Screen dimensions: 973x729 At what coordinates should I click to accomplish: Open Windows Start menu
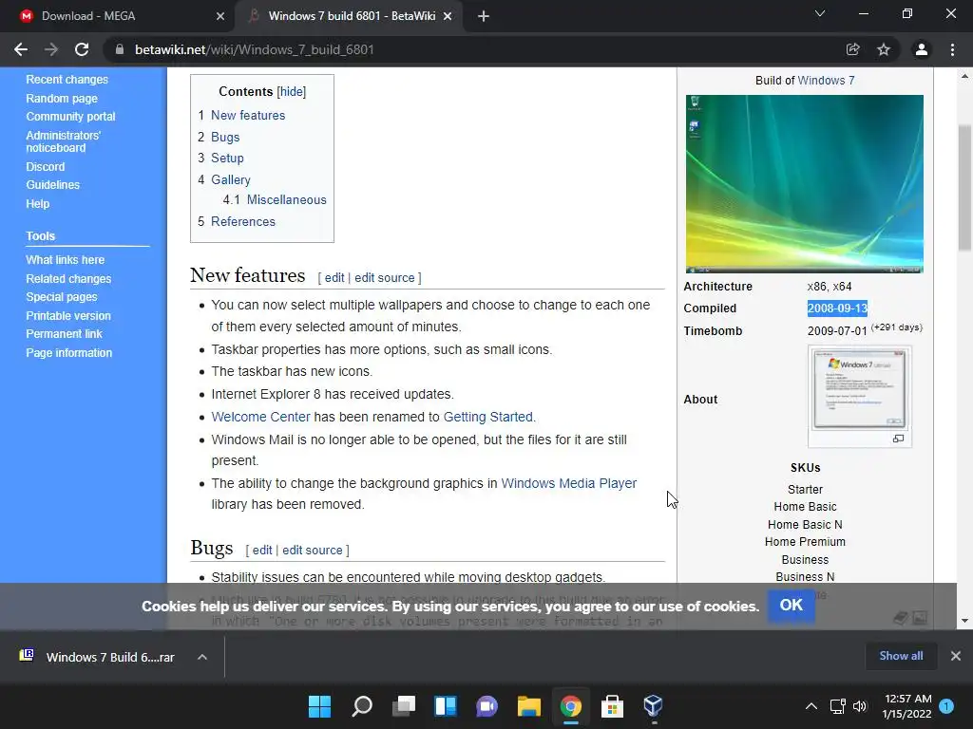[x=320, y=706]
